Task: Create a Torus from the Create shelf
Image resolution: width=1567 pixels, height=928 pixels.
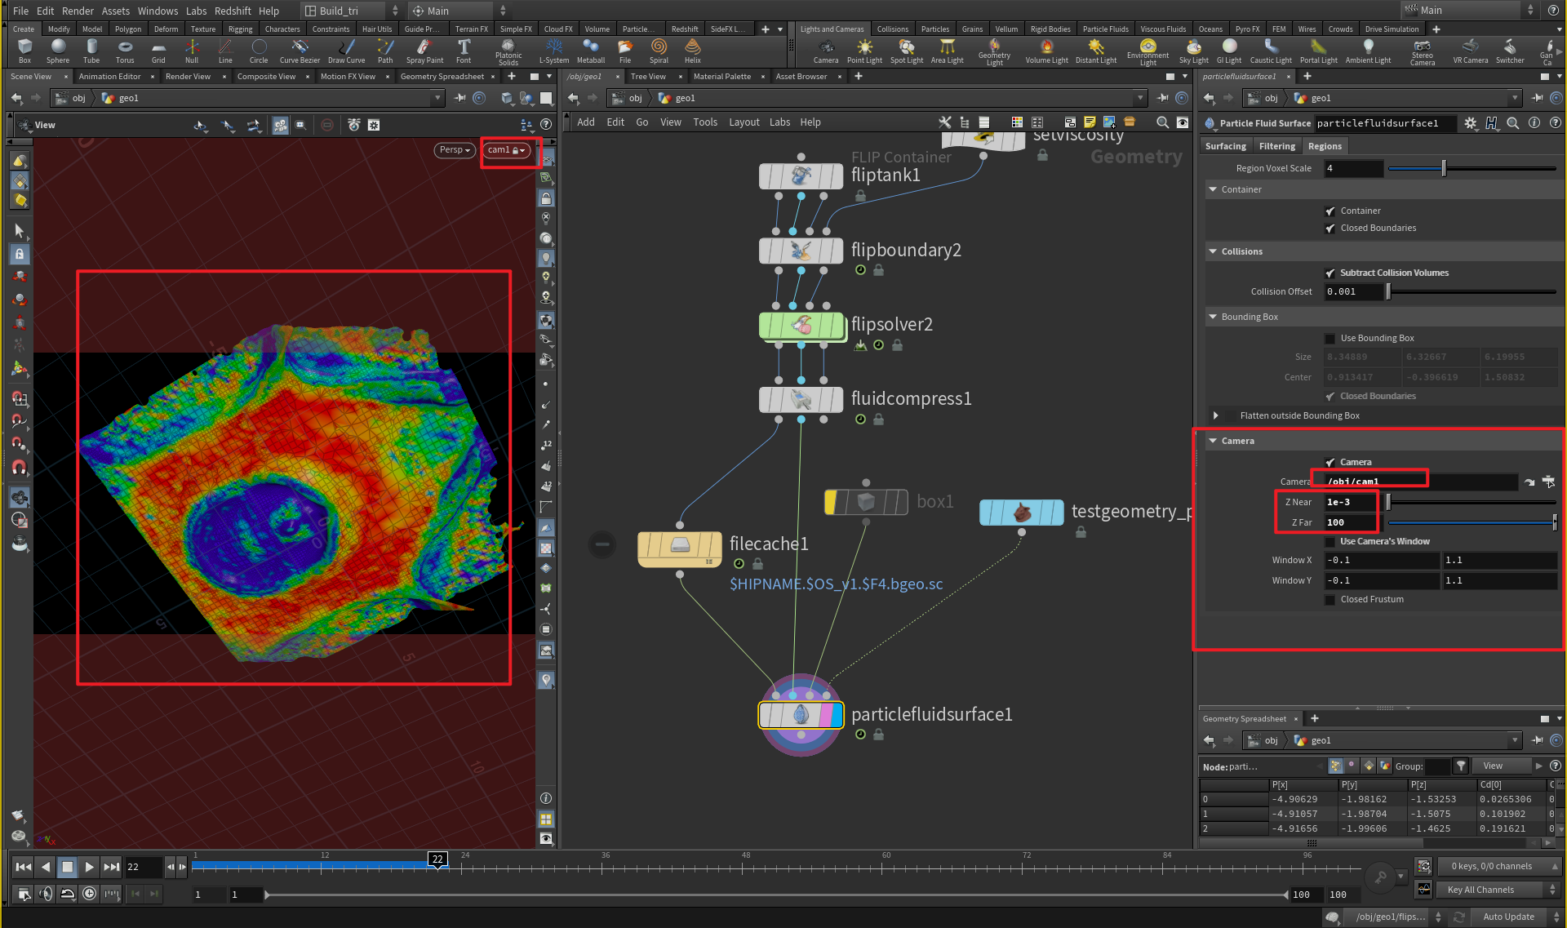Action: click(x=125, y=51)
